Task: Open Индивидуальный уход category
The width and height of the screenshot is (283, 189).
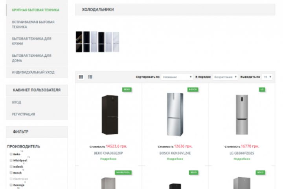Action: click(x=33, y=72)
